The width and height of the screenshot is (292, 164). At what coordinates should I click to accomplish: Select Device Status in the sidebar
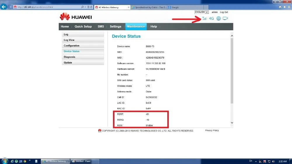coord(83,51)
